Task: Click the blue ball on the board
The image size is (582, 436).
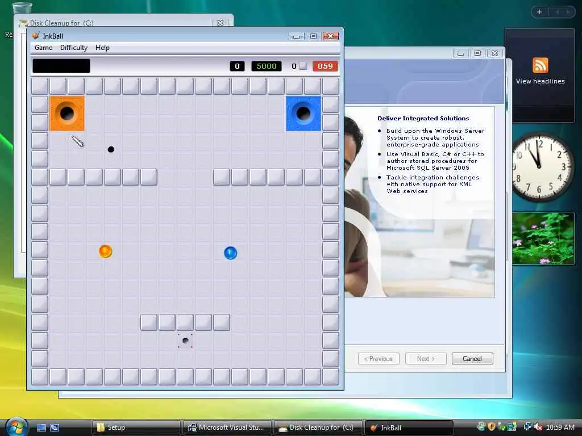Action: (x=231, y=253)
